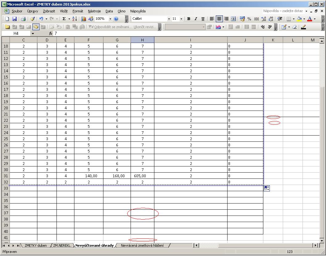The width and height of the screenshot is (326, 256).
Task: Switch to the ZM.NEREKL. sheet tab
Action: click(x=62, y=246)
